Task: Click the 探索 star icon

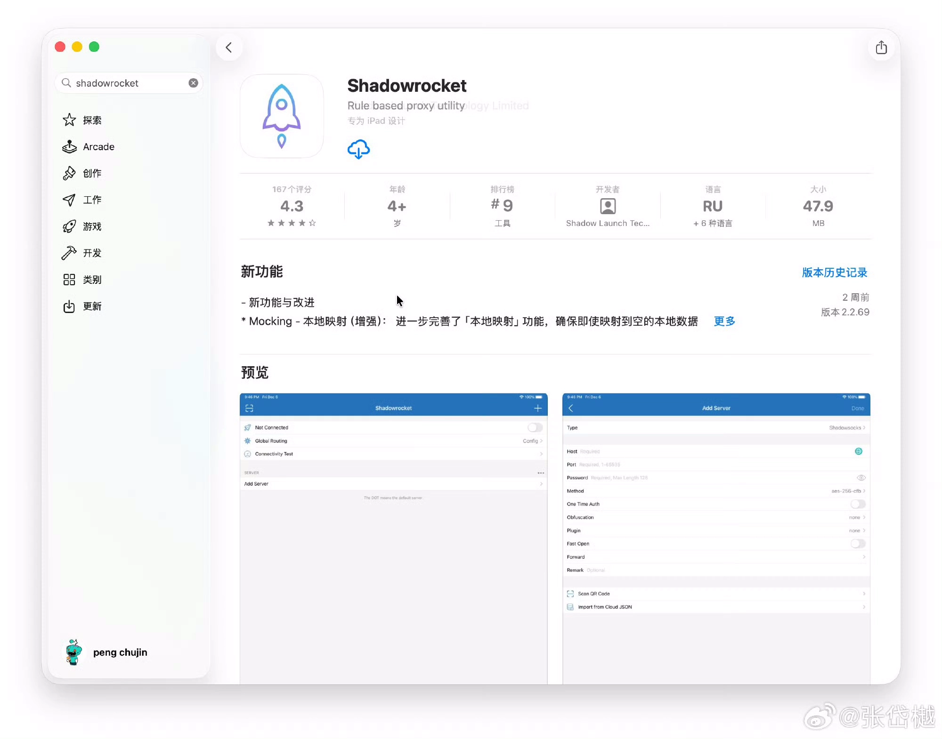Action: (69, 120)
